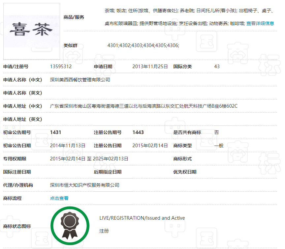Select agency name 深圳市恒大知识产权服务有限公司

coord(84,185)
